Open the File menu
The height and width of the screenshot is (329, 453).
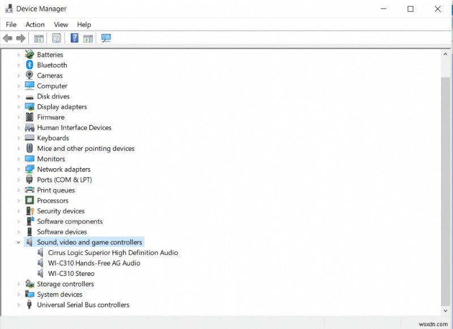[x=10, y=24]
